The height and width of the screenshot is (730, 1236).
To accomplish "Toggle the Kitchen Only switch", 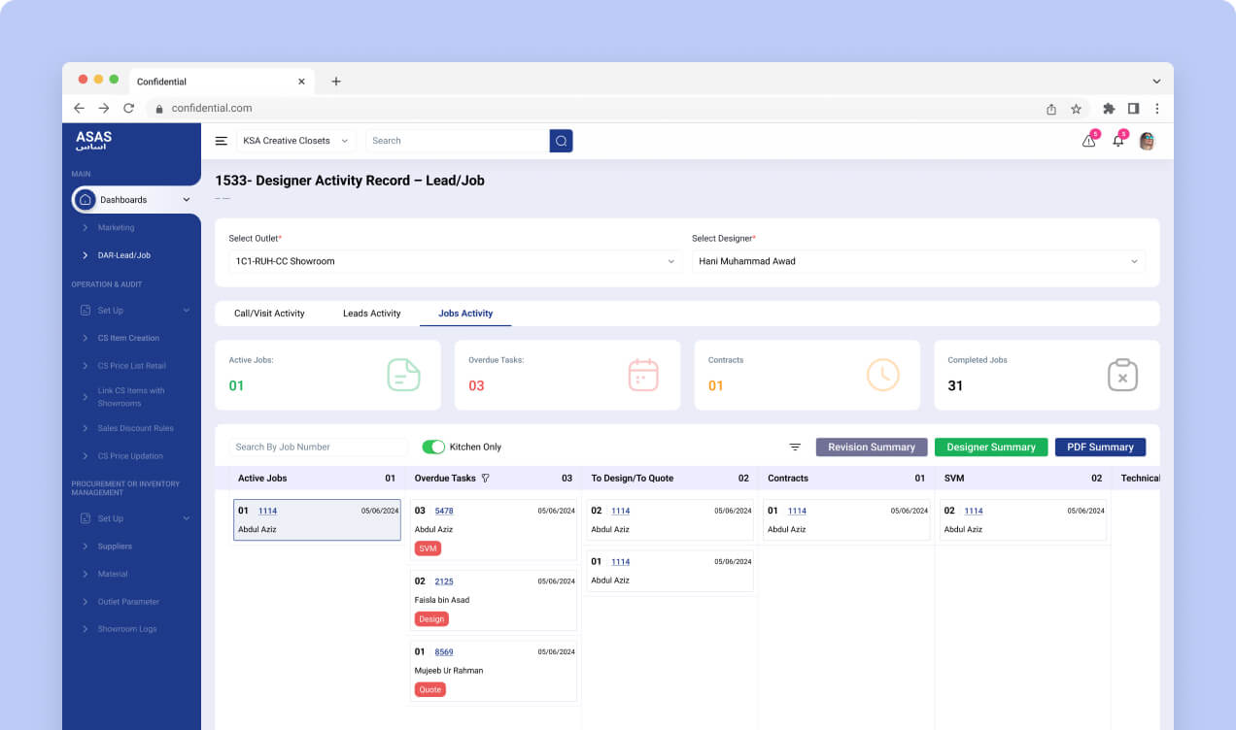I will coord(433,447).
